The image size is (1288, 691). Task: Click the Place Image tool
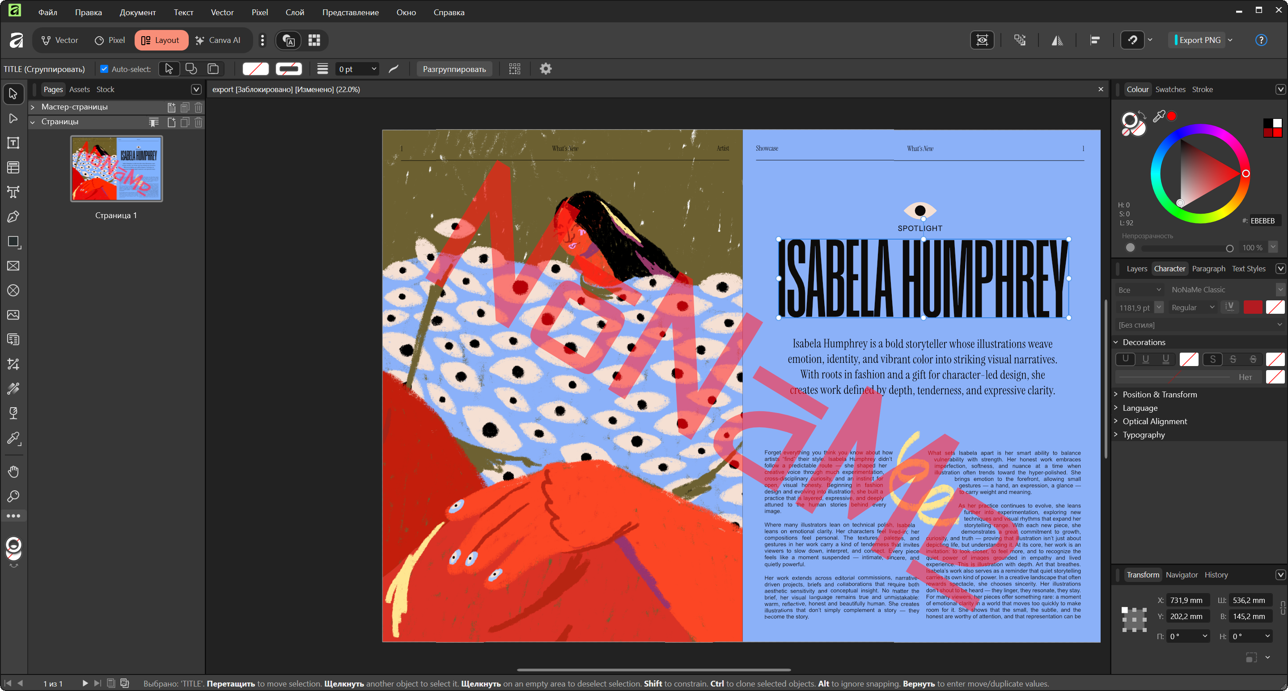(x=13, y=315)
